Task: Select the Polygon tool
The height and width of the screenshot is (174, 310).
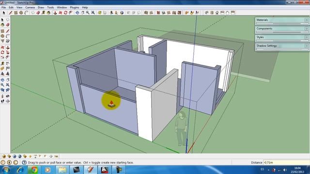Action: coord(2,41)
